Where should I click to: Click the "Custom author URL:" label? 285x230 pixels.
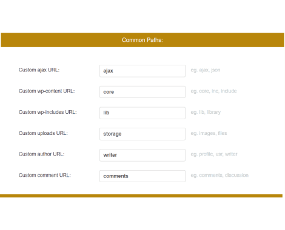[x=41, y=154]
